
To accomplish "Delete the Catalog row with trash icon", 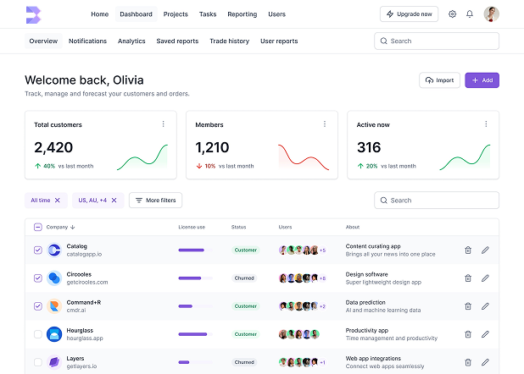I will (467, 250).
